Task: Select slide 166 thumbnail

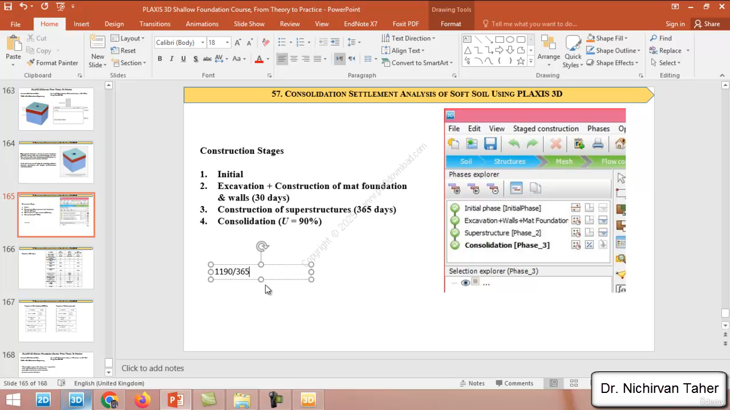Action: (x=56, y=268)
